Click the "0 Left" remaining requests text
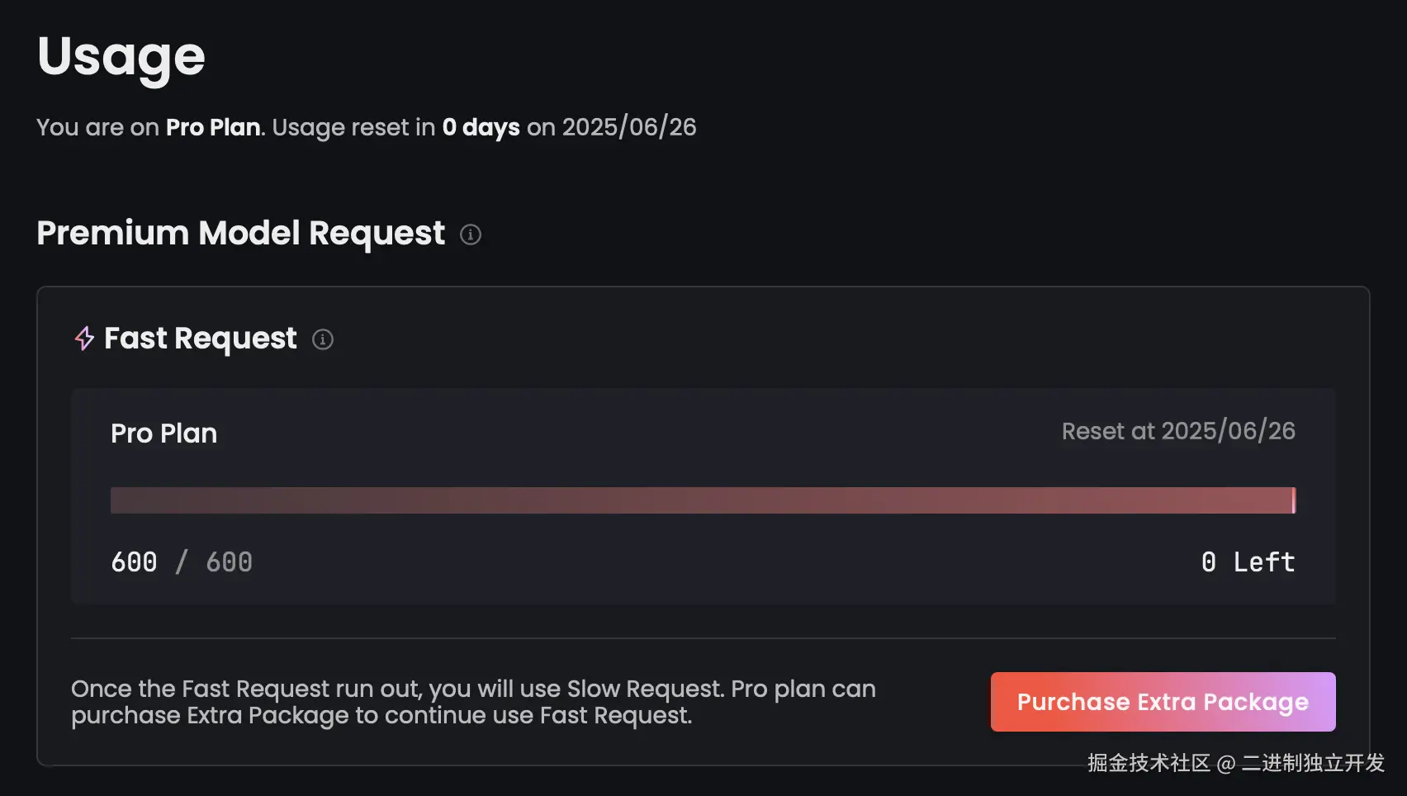The height and width of the screenshot is (796, 1407). point(1248,562)
